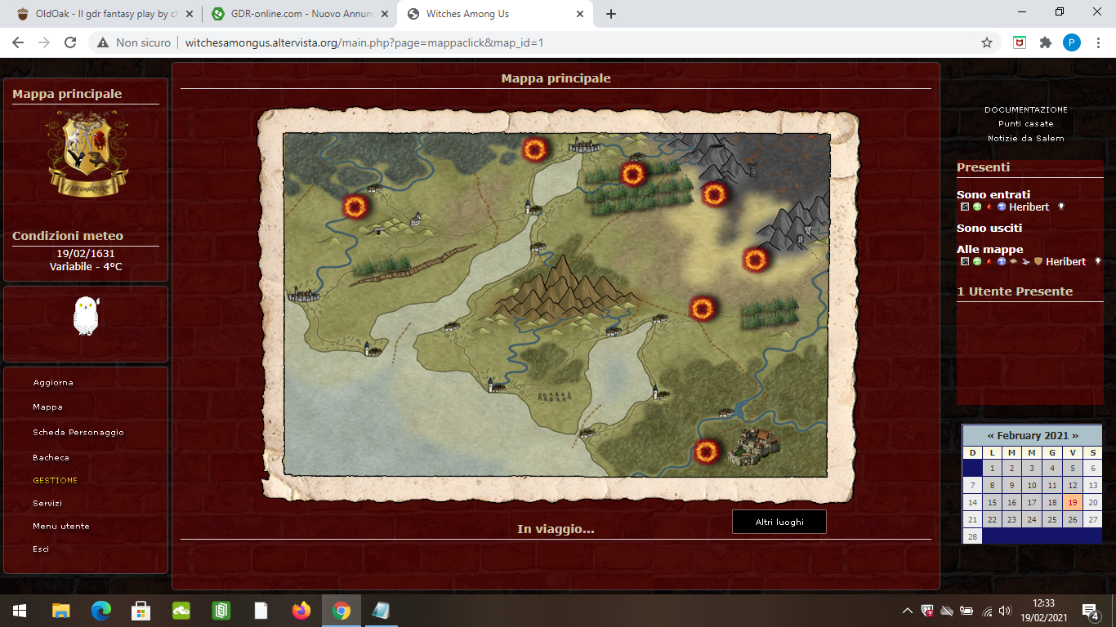This screenshot has height=627, width=1116.
Task: Select date 28 in the February calendar
Action: tap(972, 536)
